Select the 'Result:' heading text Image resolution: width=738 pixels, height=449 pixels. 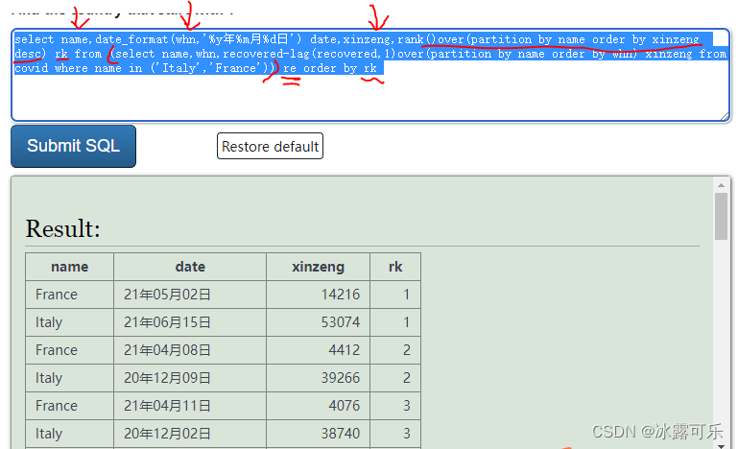click(x=62, y=229)
